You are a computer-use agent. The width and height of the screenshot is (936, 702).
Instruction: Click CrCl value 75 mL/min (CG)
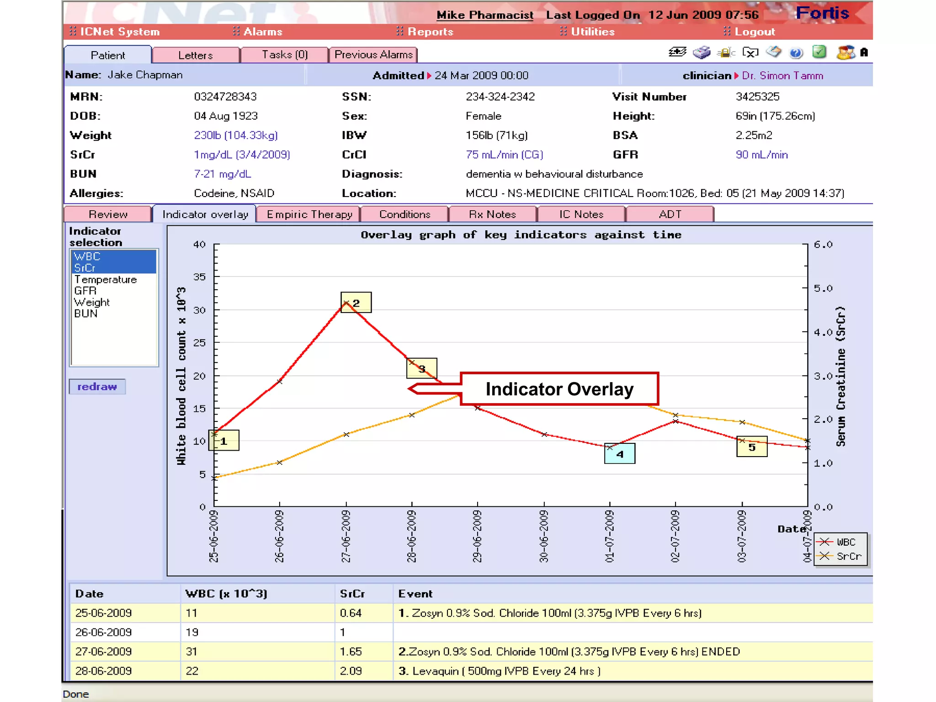(505, 154)
